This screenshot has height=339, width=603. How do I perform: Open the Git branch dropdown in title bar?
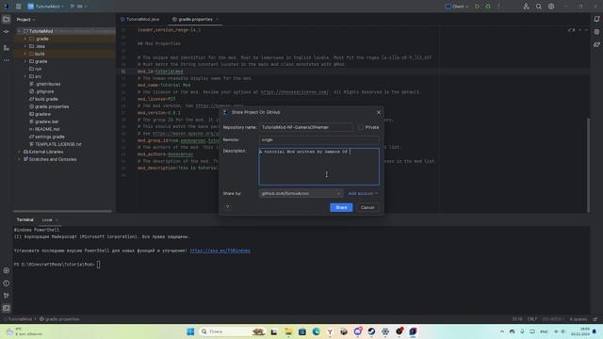pyautogui.click(x=78, y=7)
